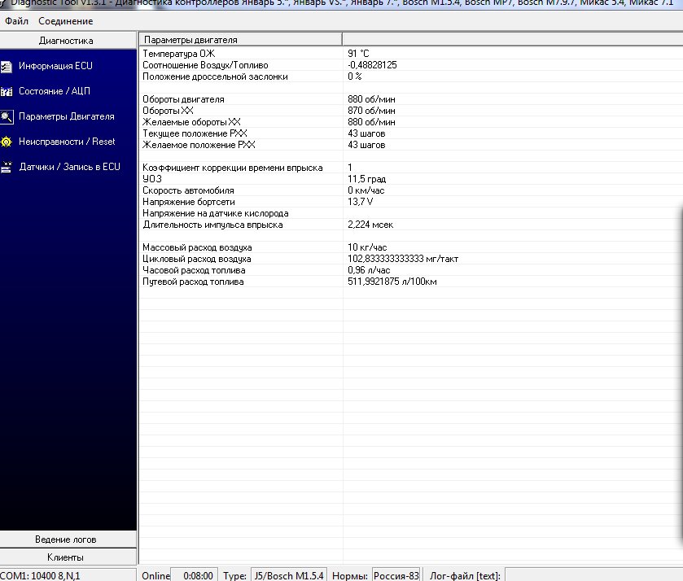The image size is (683, 581).
Task: Open the Файл menu
Action: pos(16,21)
